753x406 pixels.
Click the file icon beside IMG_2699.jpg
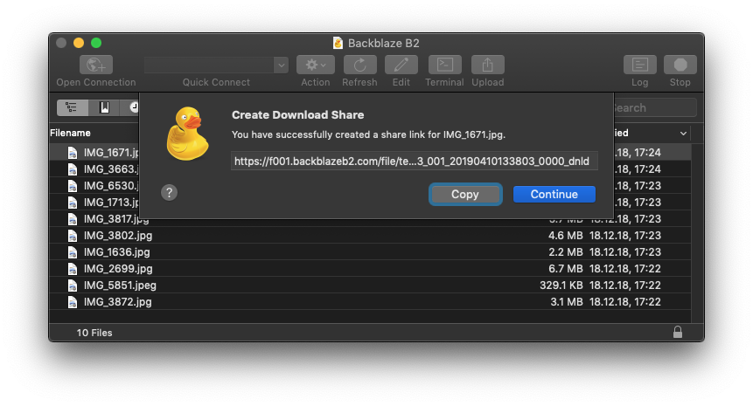[x=73, y=268]
